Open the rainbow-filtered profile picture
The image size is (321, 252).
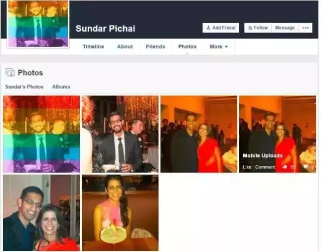pyautogui.click(x=38, y=24)
